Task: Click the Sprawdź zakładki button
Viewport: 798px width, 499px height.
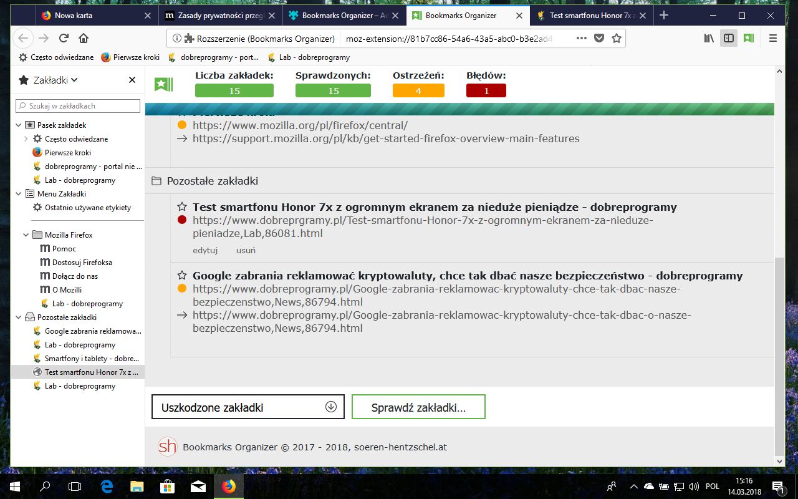Action: tap(418, 407)
